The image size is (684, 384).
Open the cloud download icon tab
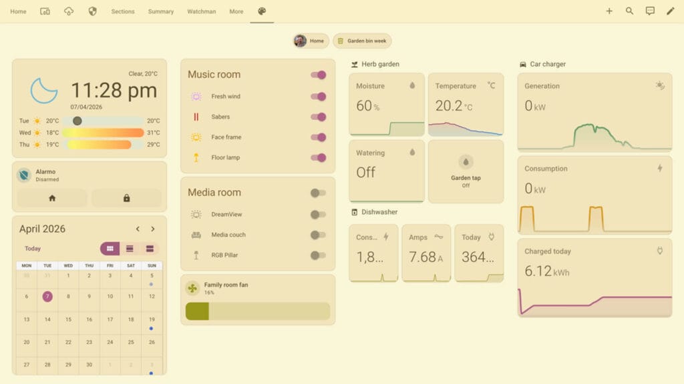coord(69,11)
